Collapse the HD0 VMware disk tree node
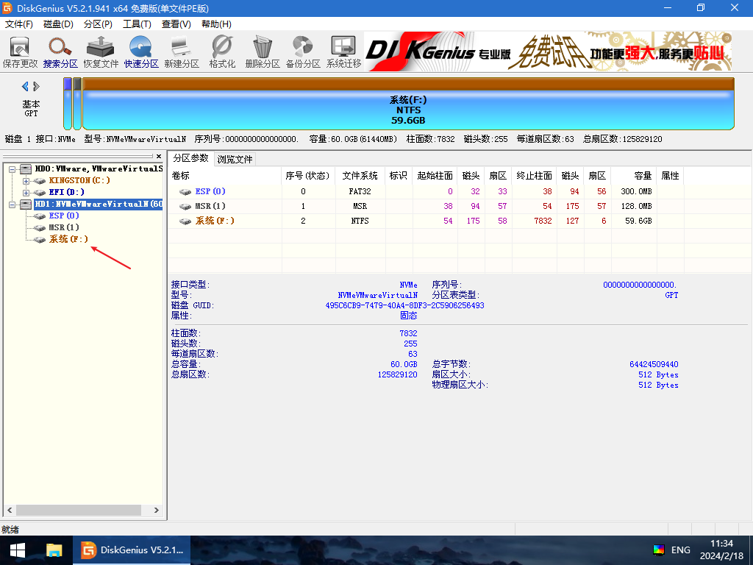The width and height of the screenshot is (753, 565). click(13, 169)
